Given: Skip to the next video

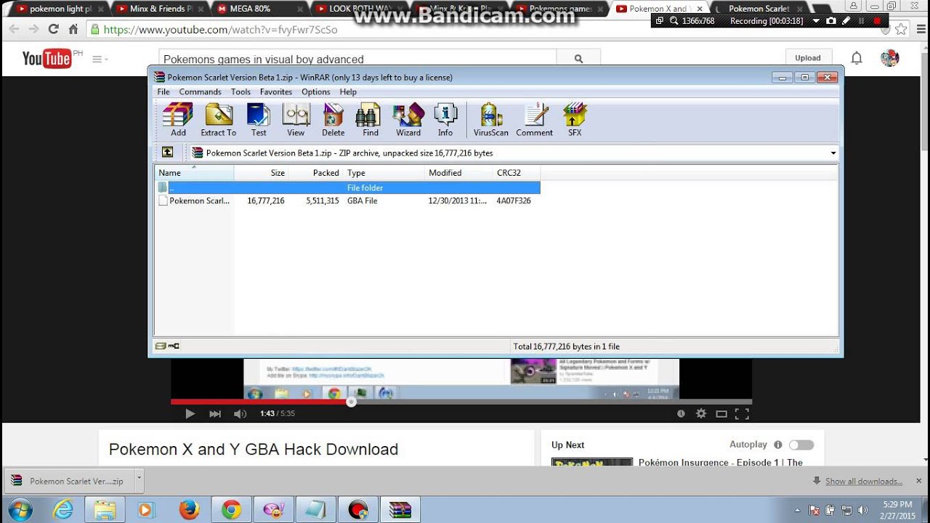Looking at the screenshot, I should (x=215, y=413).
